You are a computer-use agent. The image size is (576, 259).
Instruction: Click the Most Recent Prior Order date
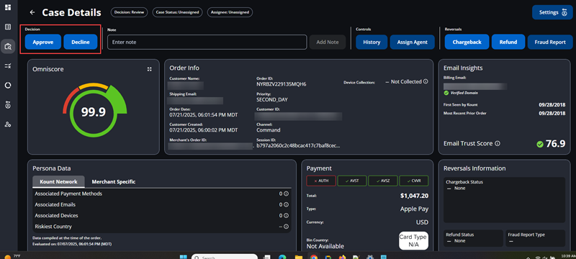(552, 114)
